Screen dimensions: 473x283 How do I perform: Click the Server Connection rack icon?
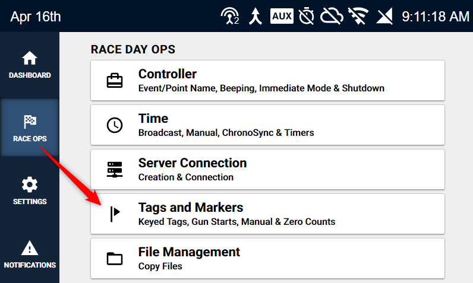click(115, 170)
